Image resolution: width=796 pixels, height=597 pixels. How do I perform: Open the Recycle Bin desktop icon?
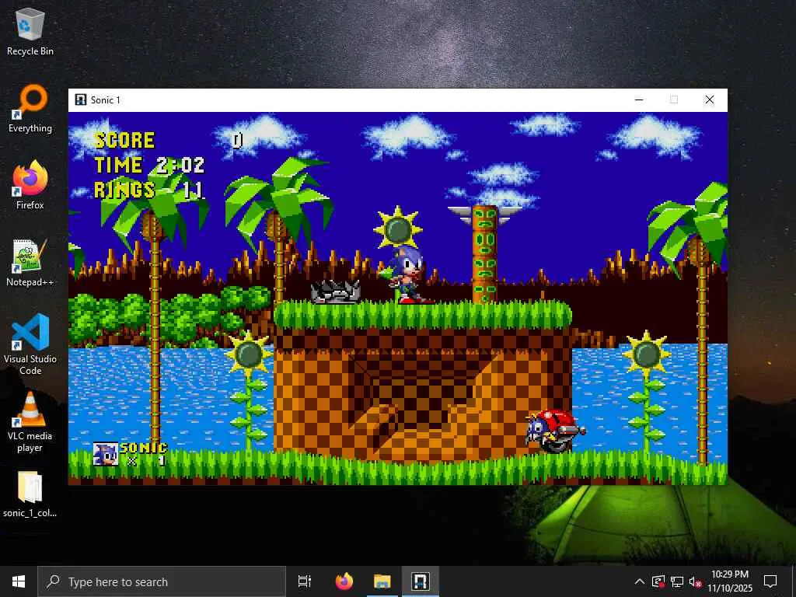pyautogui.click(x=30, y=32)
